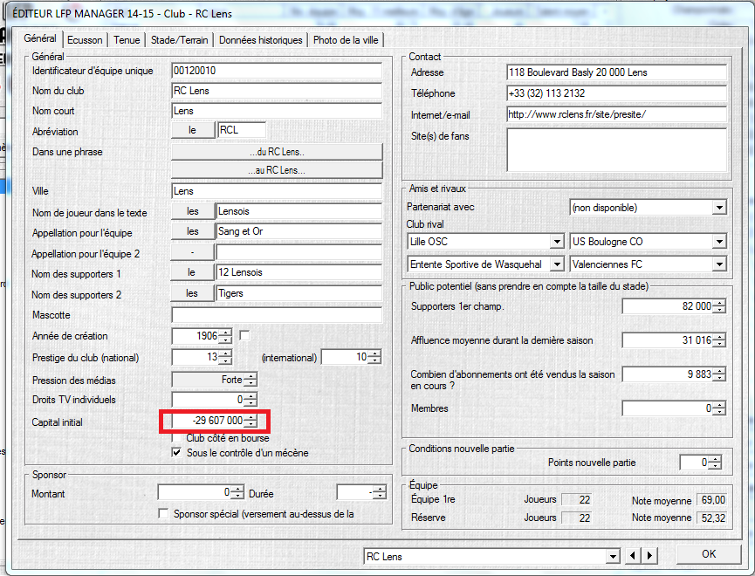
Task: Adjust Supporters 1er champ. spinner
Action: point(719,306)
